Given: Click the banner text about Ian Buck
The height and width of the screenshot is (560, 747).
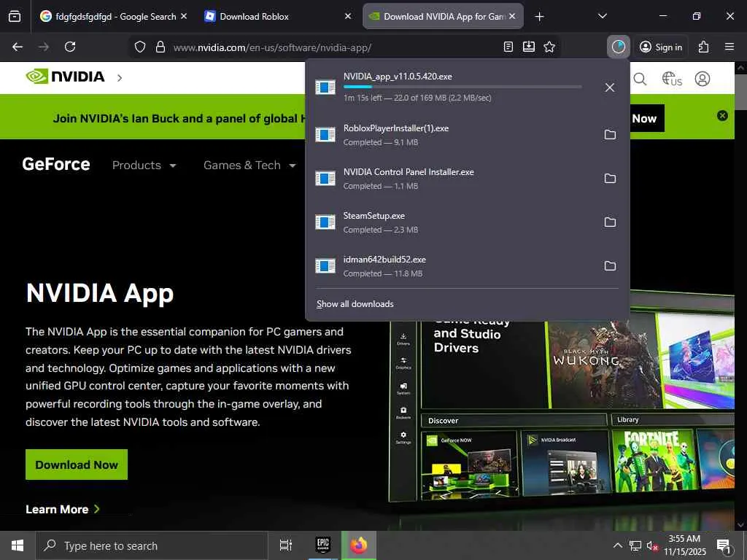Looking at the screenshot, I should pyautogui.click(x=179, y=119).
